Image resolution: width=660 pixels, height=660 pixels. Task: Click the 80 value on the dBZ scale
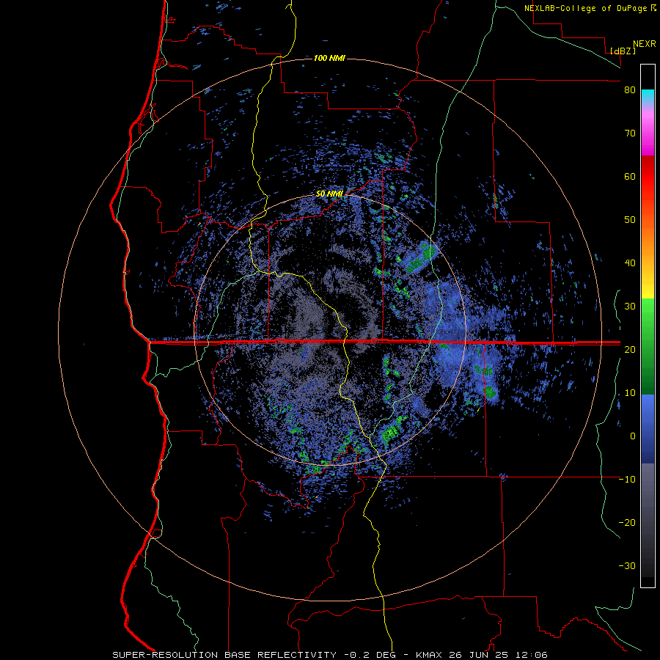pos(630,90)
